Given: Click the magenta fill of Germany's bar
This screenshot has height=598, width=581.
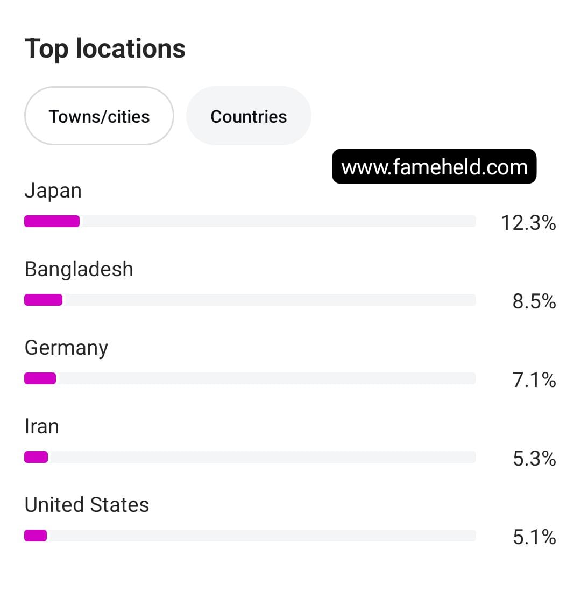Looking at the screenshot, I should point(40,378).
